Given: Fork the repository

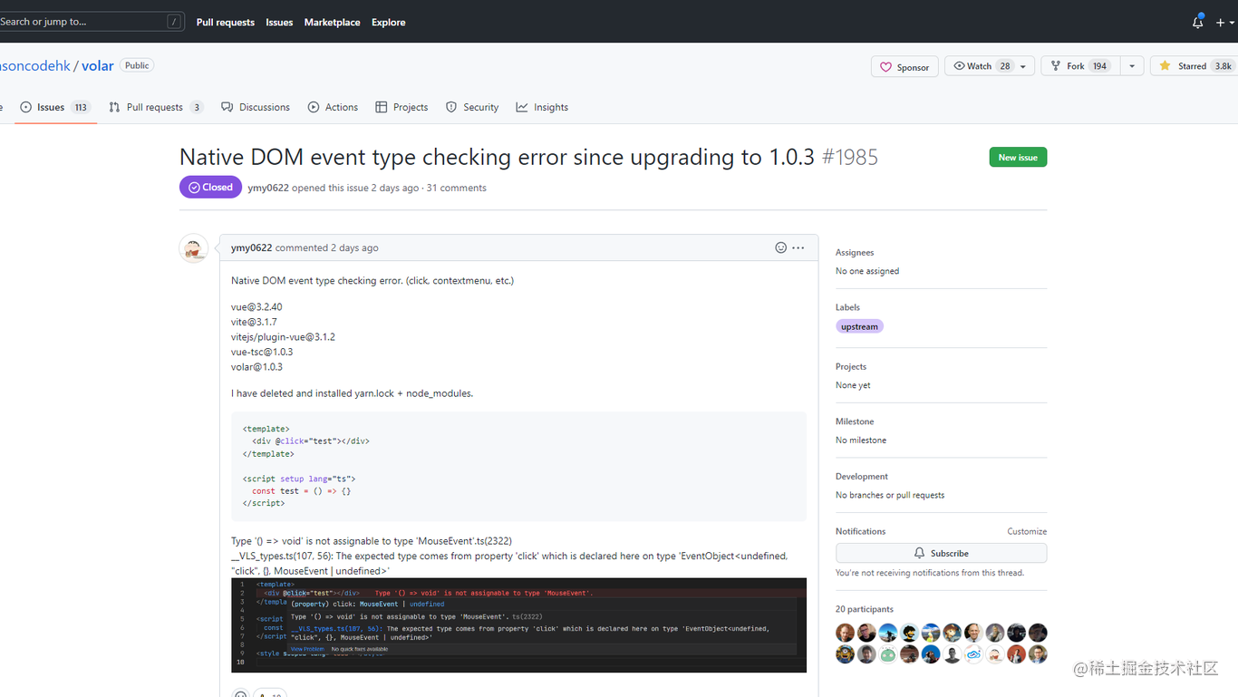Looking at the screenshot, I should [x=1080, y=66].
